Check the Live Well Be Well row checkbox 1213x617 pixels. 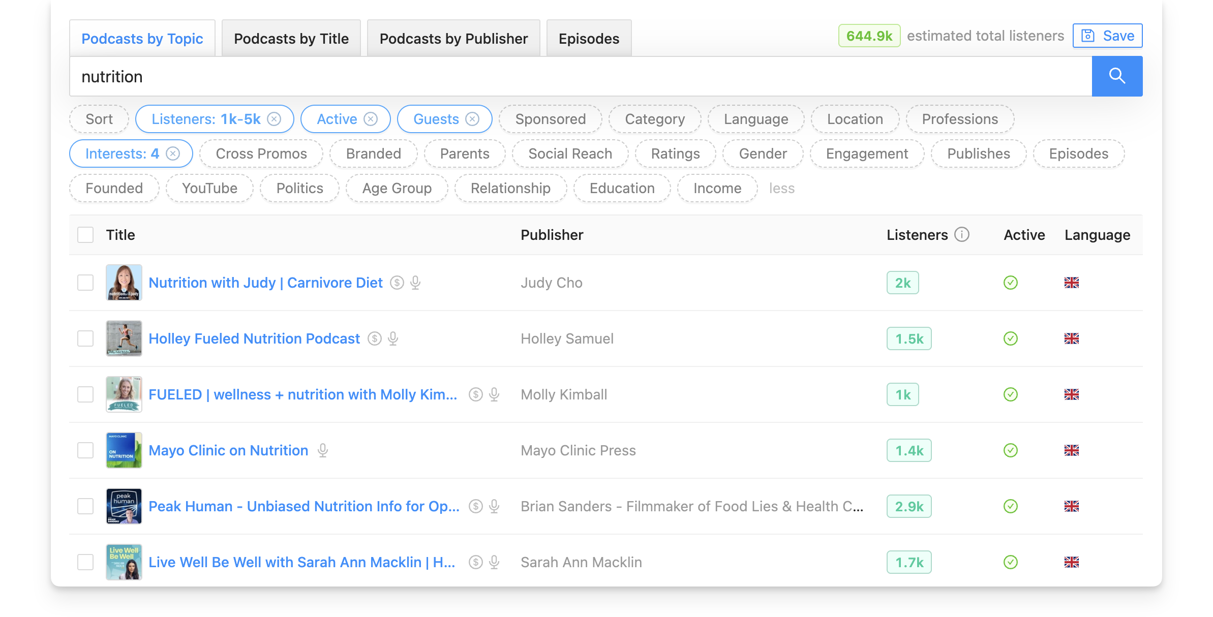point(85,562)
